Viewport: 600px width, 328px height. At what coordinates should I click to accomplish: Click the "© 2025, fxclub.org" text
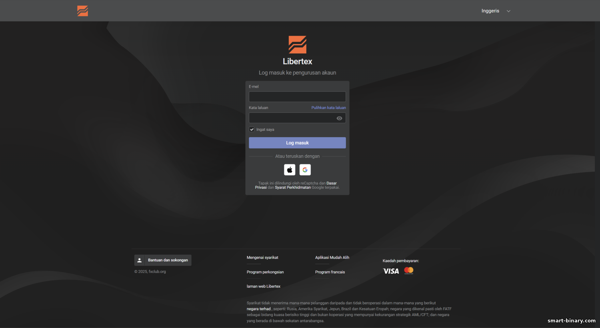point(150,272)
